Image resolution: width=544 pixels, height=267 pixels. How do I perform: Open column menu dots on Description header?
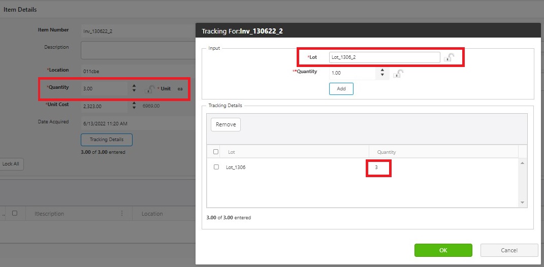(x=122, y=214)
